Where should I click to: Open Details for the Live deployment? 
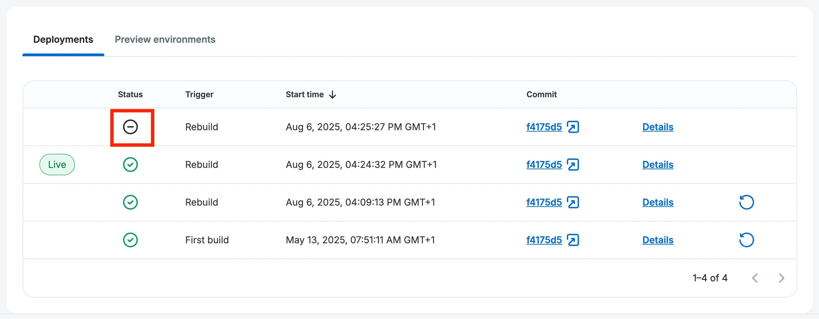click(x=658, y=165)
